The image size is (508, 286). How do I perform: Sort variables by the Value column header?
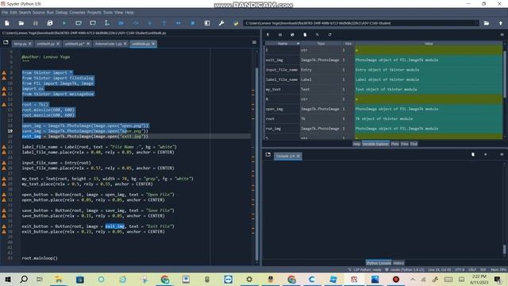point(429,44)
